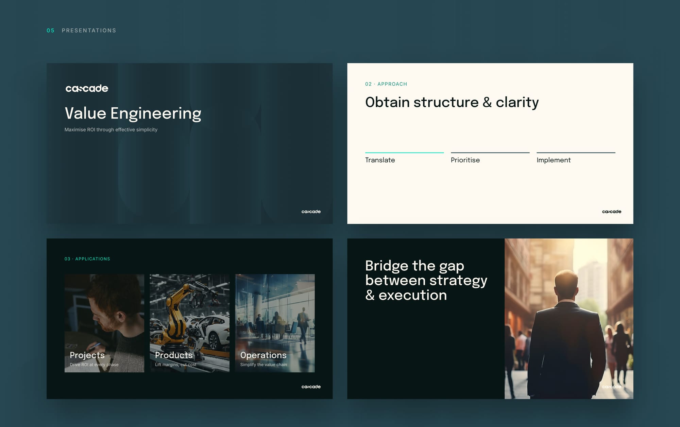Screen dimensions: 680x427
Task: Click the '05' section number
Action: [x=50, y=31]
